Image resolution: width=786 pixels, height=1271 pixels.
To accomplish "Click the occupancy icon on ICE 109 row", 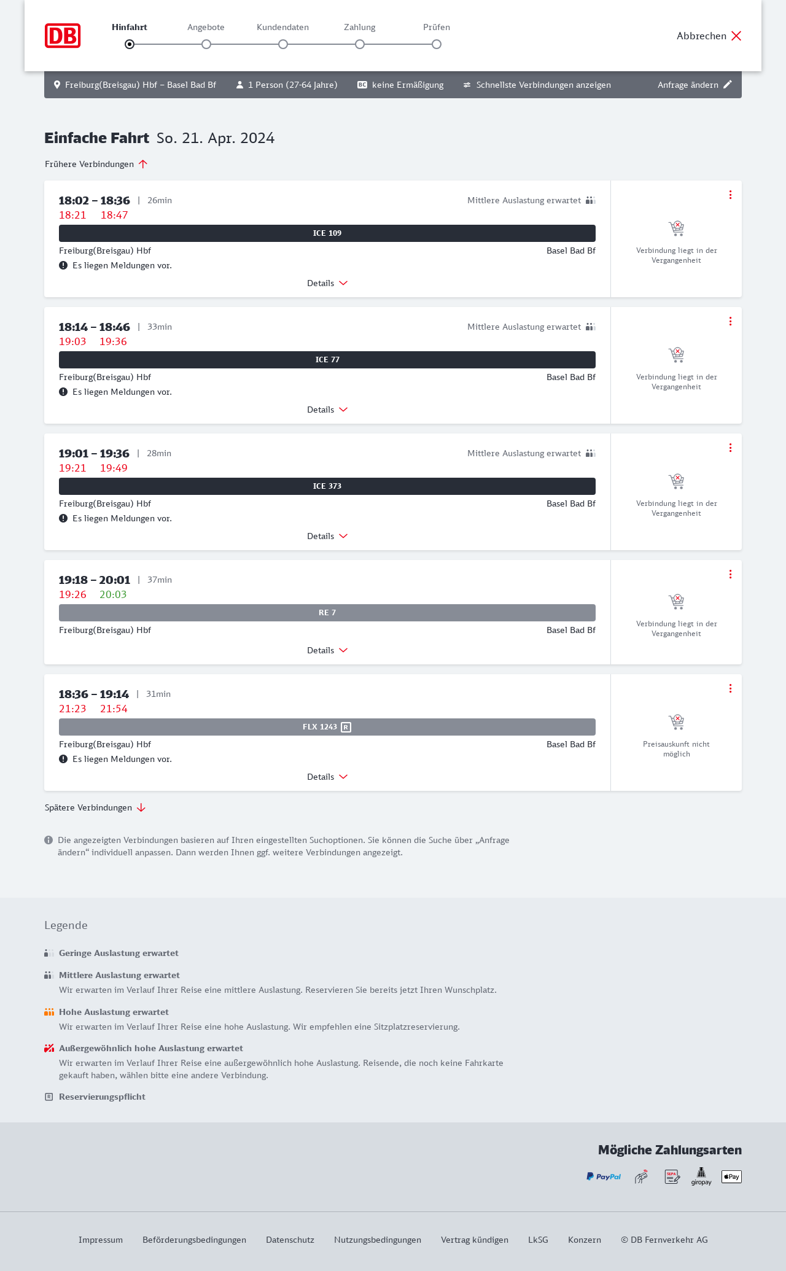I will (591, 200).
